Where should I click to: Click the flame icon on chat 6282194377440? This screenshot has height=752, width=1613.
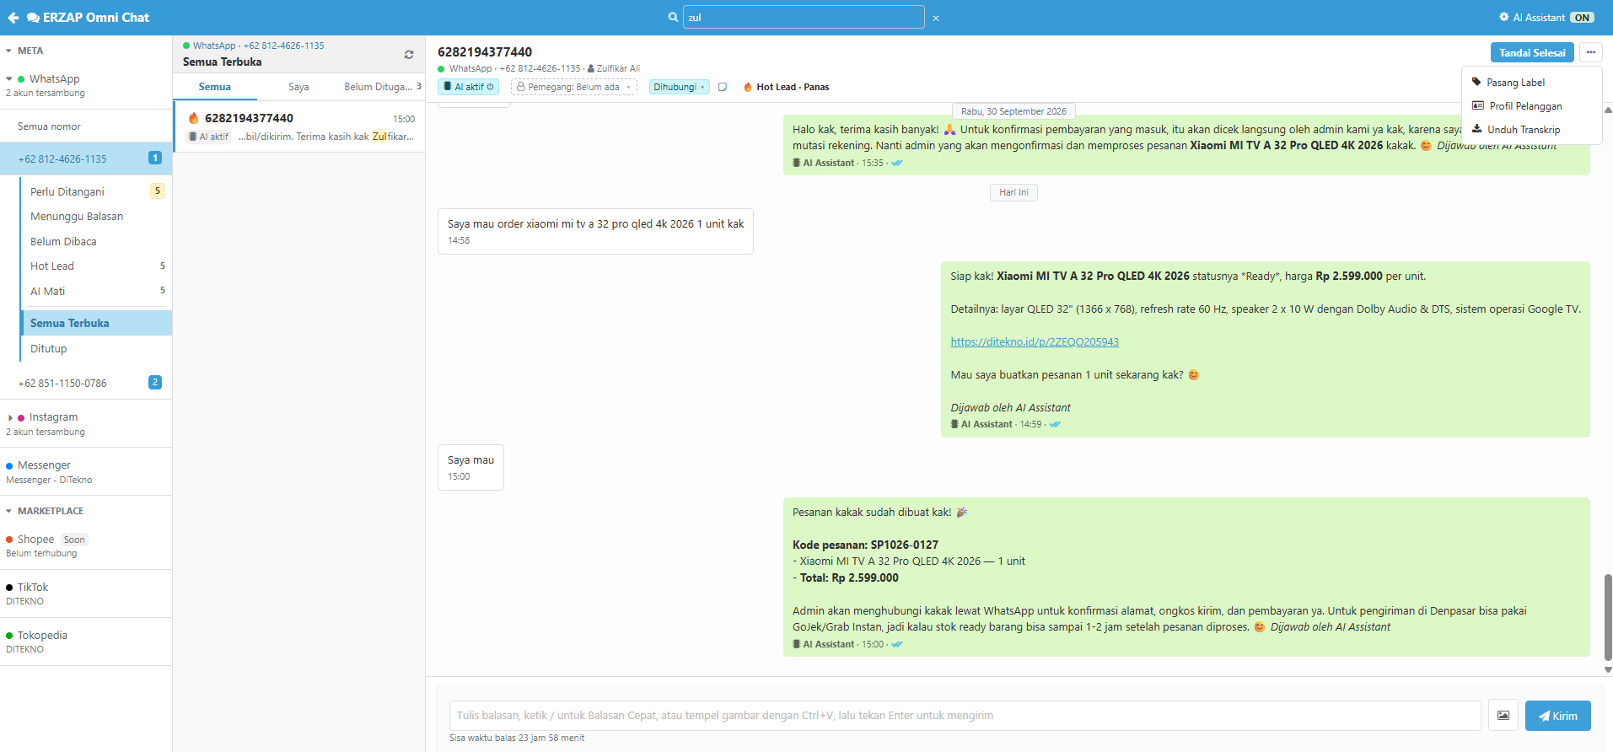(x=194, y=118)
